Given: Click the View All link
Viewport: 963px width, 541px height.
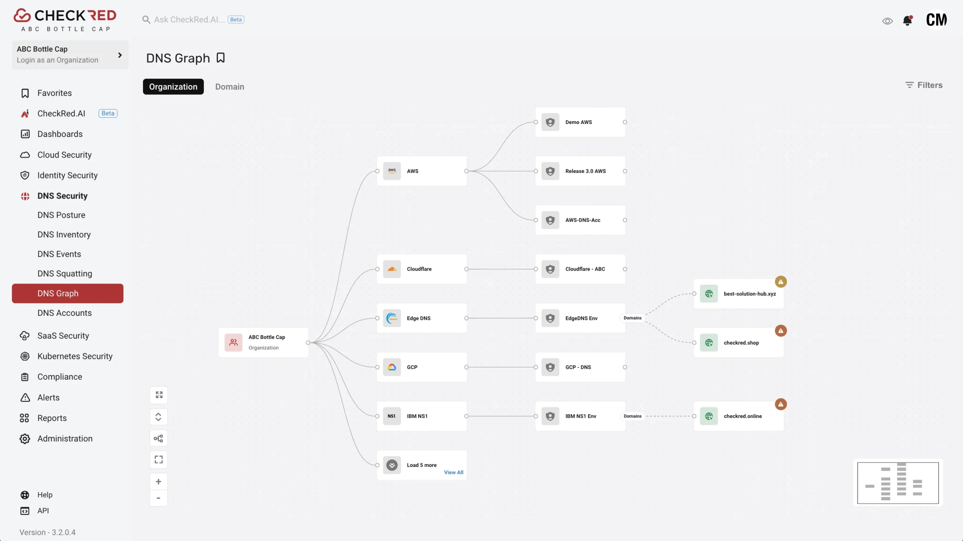Looking at the screenshot, I should click(x=453, y=473).
